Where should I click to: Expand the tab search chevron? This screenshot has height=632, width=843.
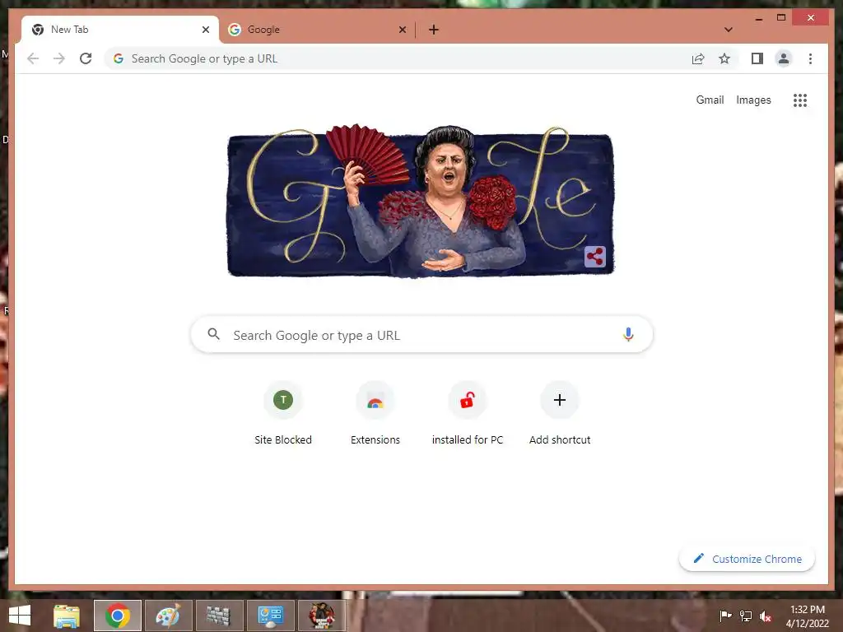(x=729, y=30)
